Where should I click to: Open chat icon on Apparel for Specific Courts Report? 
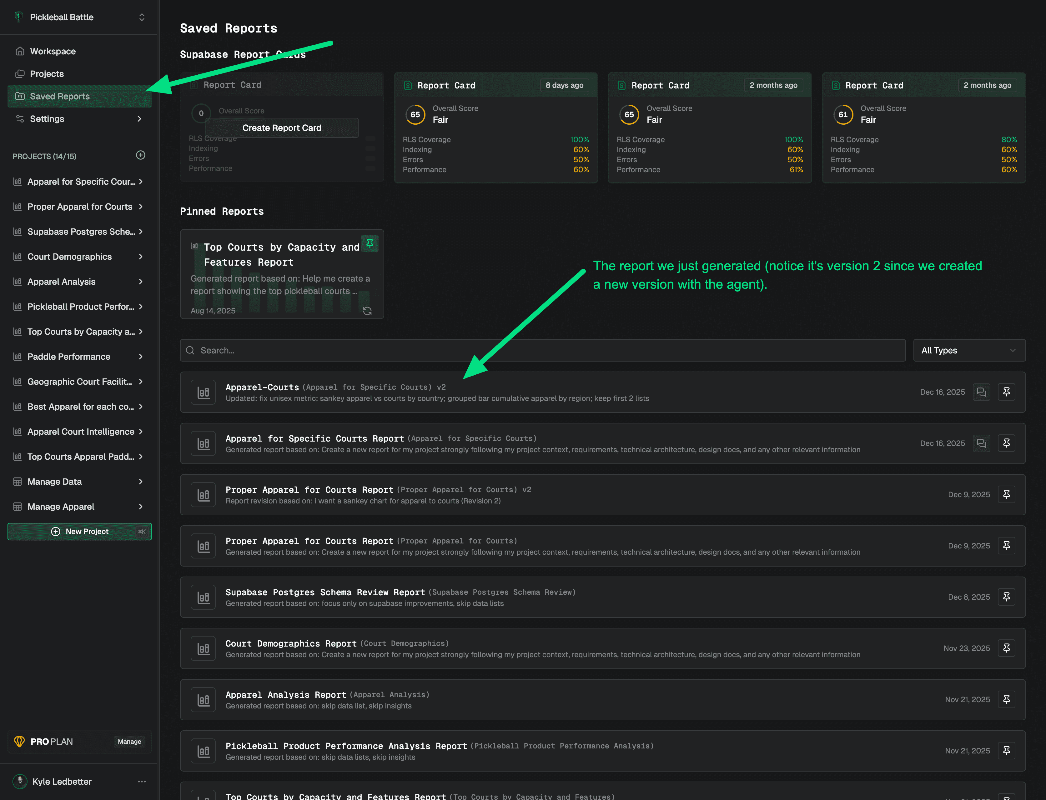pos(981,443)
